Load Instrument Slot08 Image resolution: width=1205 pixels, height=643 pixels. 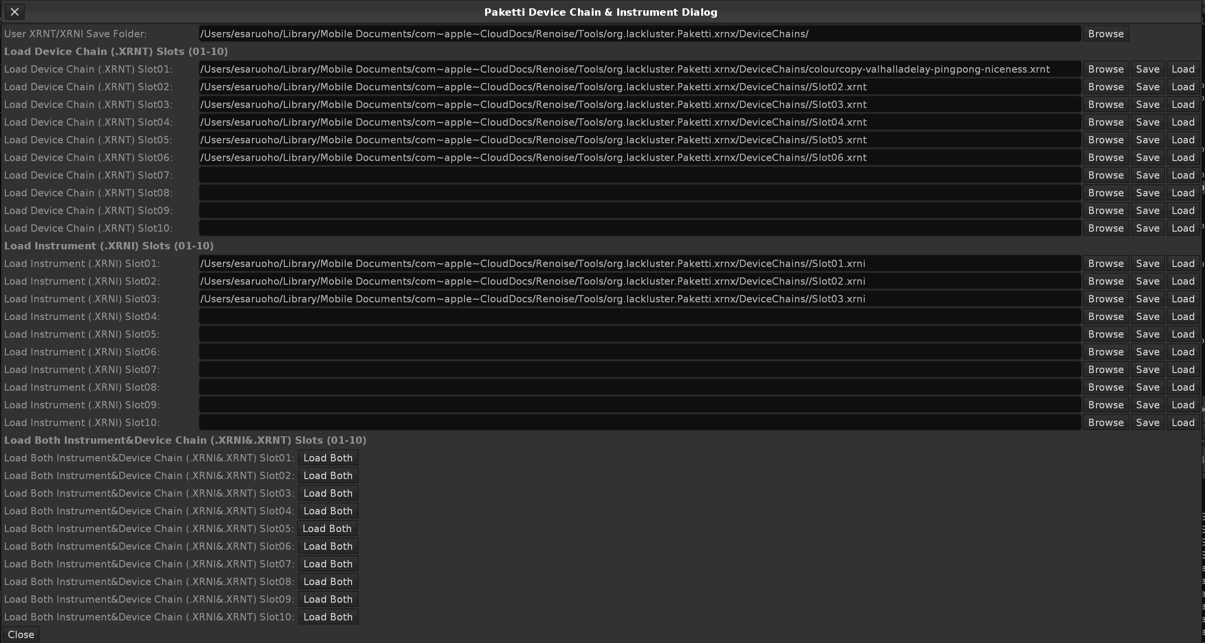1182,387
